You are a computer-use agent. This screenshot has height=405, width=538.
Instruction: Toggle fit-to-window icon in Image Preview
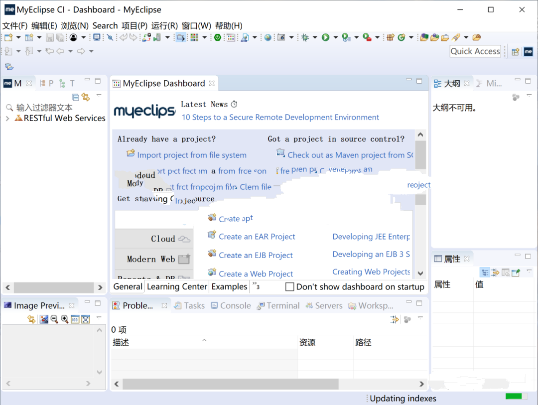pos(86,319)
